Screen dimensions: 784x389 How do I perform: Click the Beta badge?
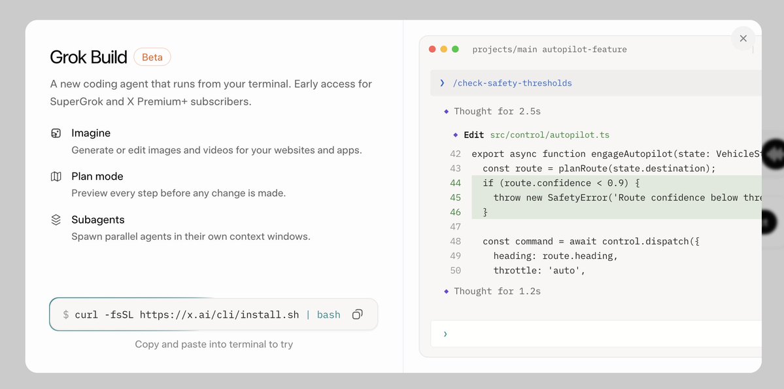[x=152, y=57]
